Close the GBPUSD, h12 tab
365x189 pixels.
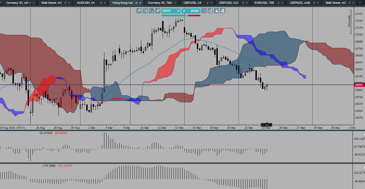(247, 3)
